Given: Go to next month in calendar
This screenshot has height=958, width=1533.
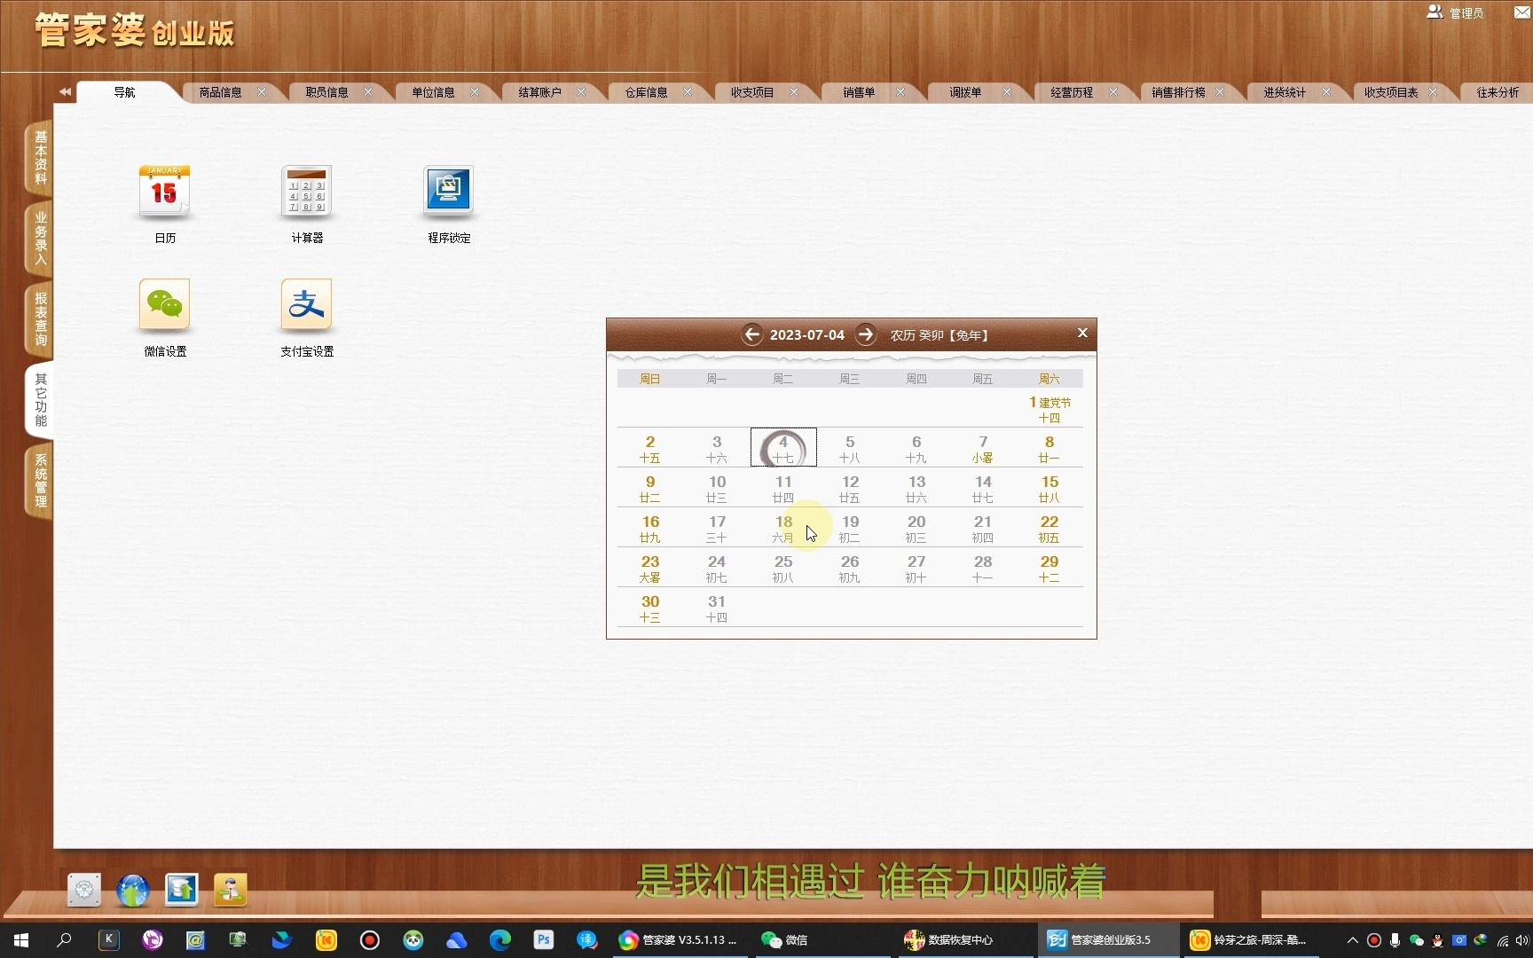Looking at the screenshot, I should [866, 334].
